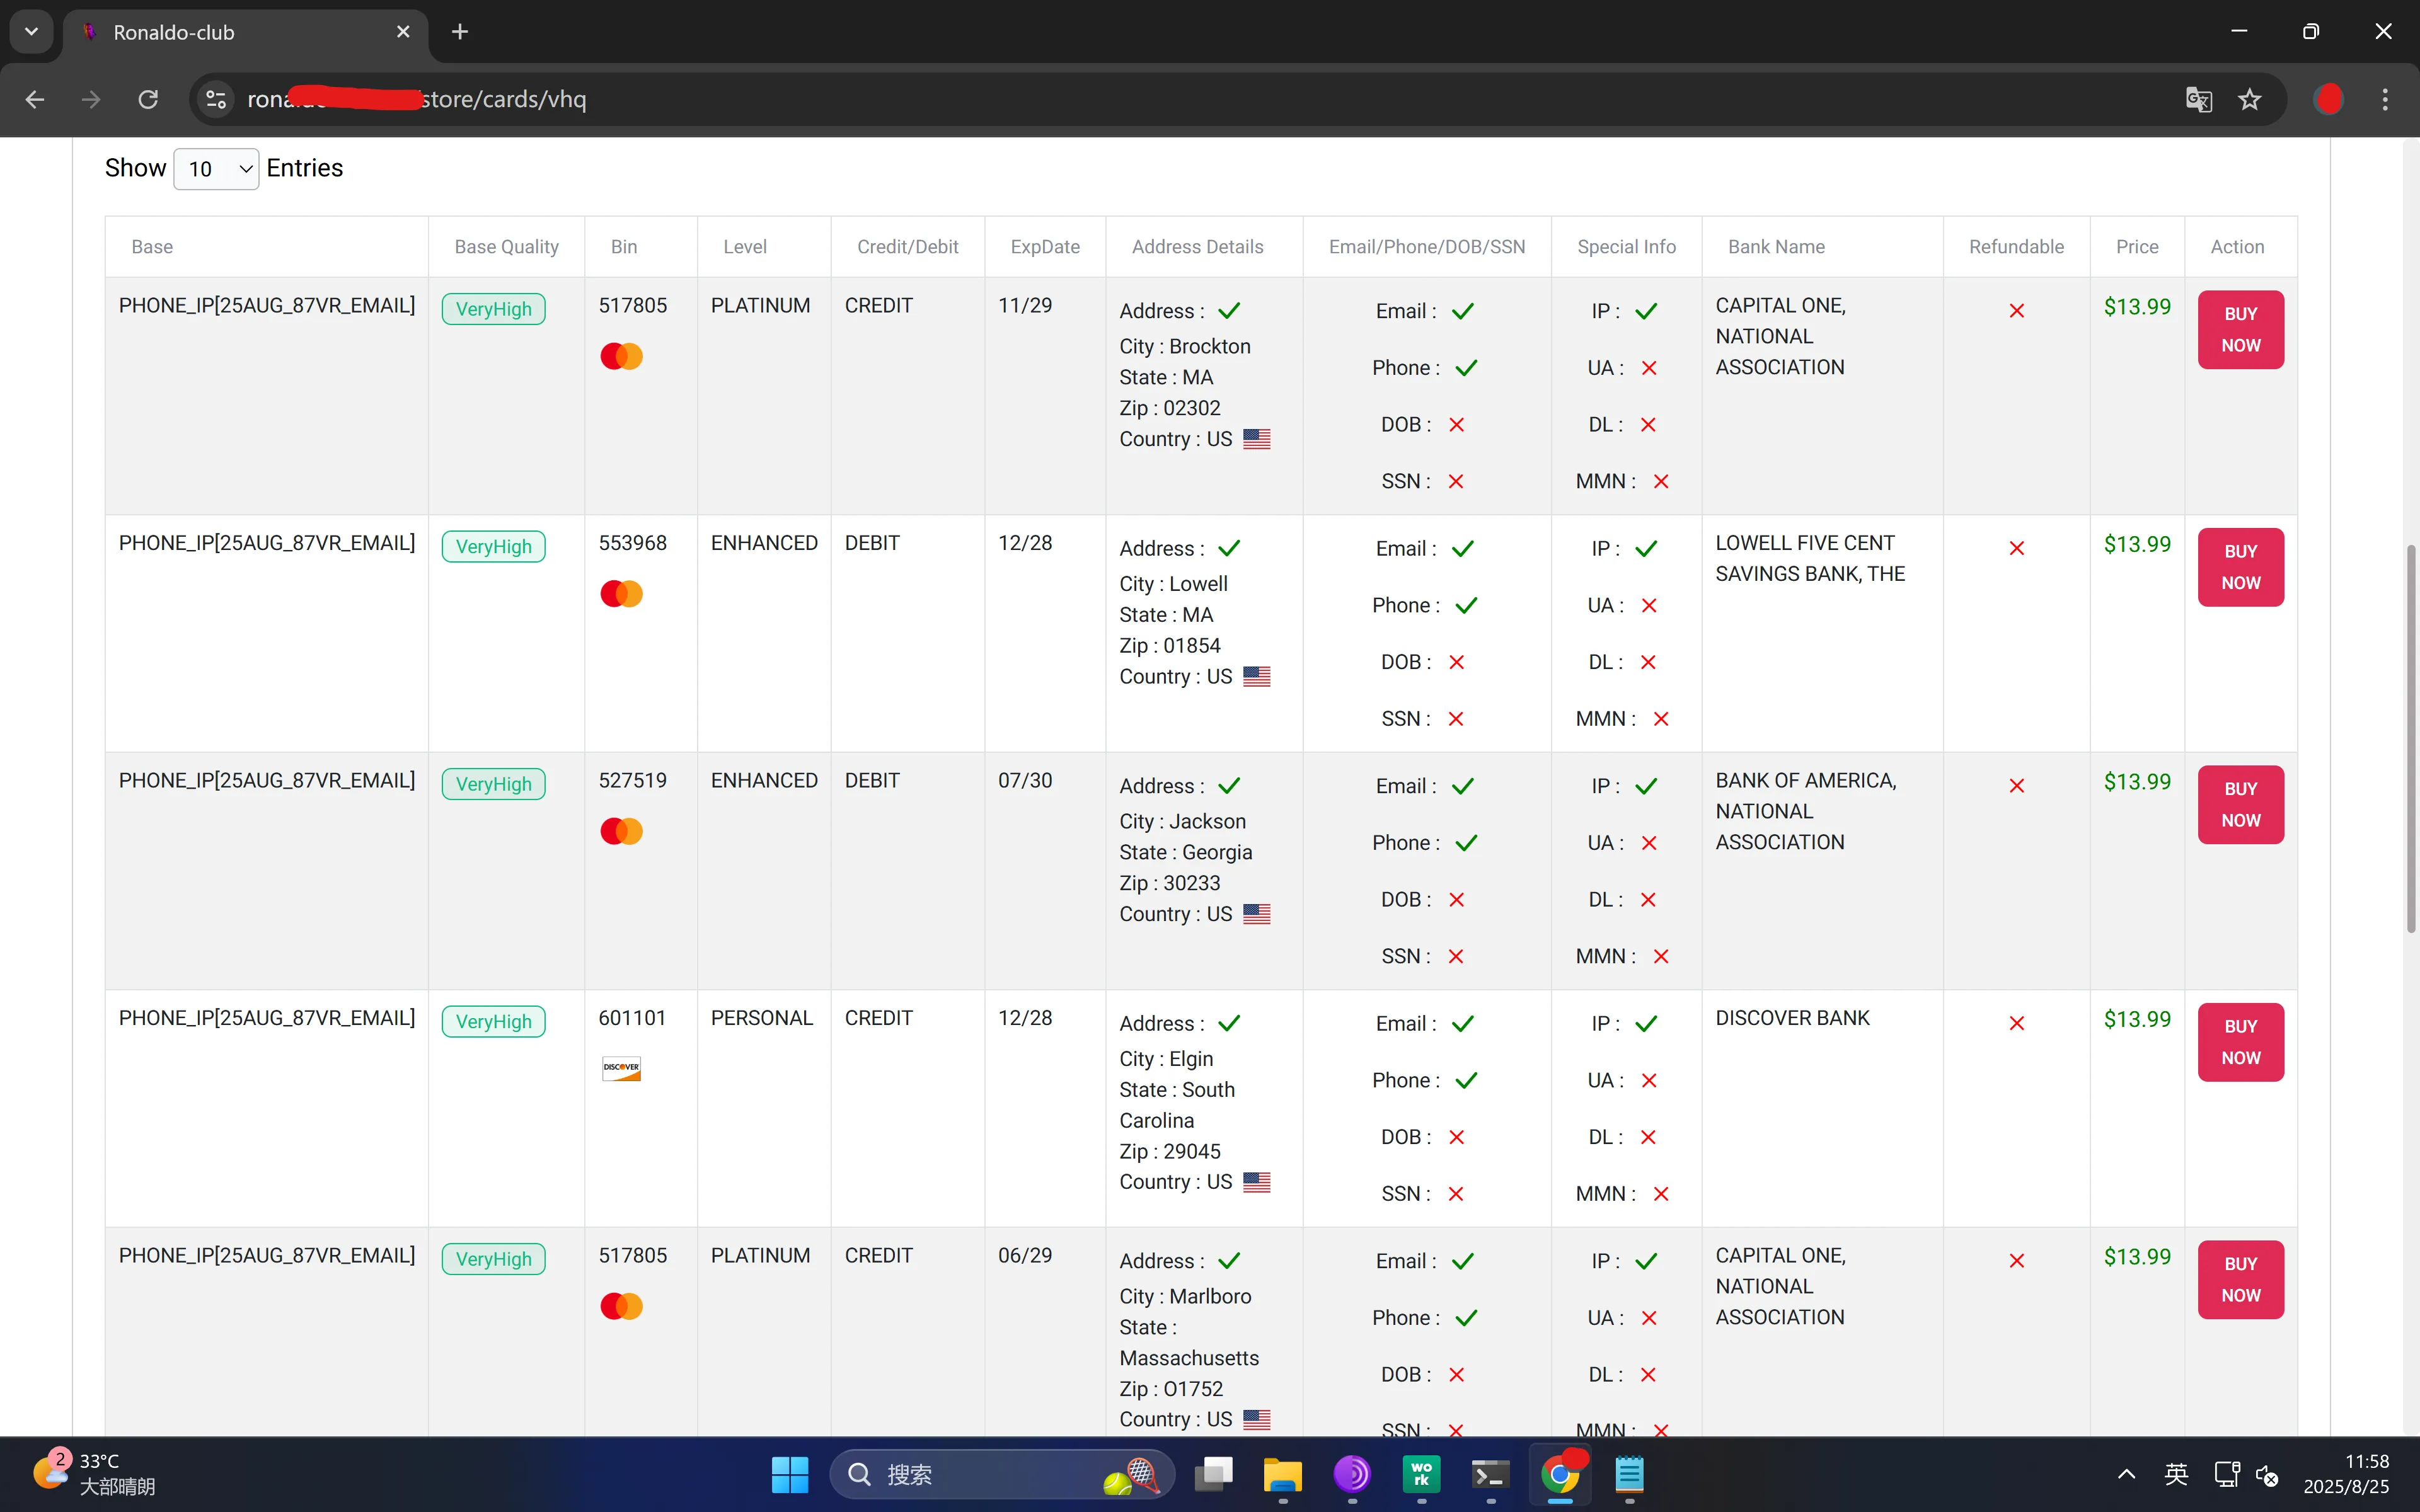Open File Explorer from the taskbar

(x=1282, y=1474)
